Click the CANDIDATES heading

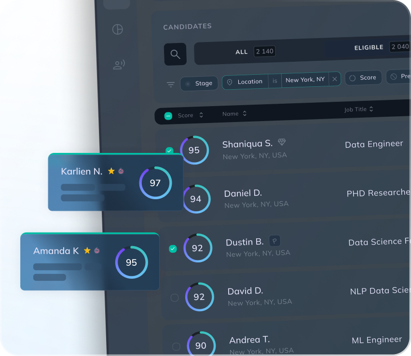pyautogui.click(x=188, y=27)
